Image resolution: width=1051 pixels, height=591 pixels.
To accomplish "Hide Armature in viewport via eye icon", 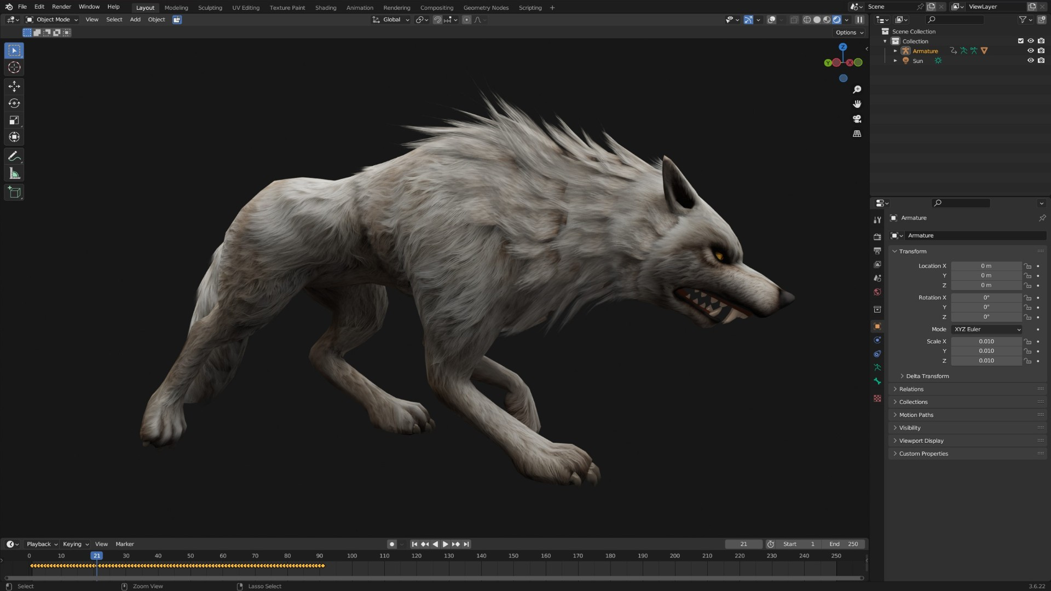I will (x=1030, y=51).
